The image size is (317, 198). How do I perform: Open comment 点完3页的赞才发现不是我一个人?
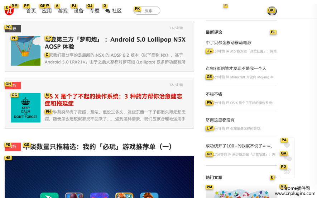(236, 69)
